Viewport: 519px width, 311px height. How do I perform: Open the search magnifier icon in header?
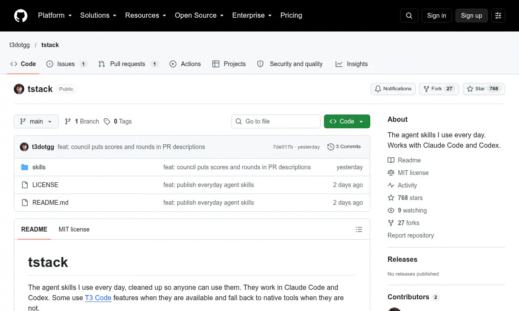tap(409, 16)
